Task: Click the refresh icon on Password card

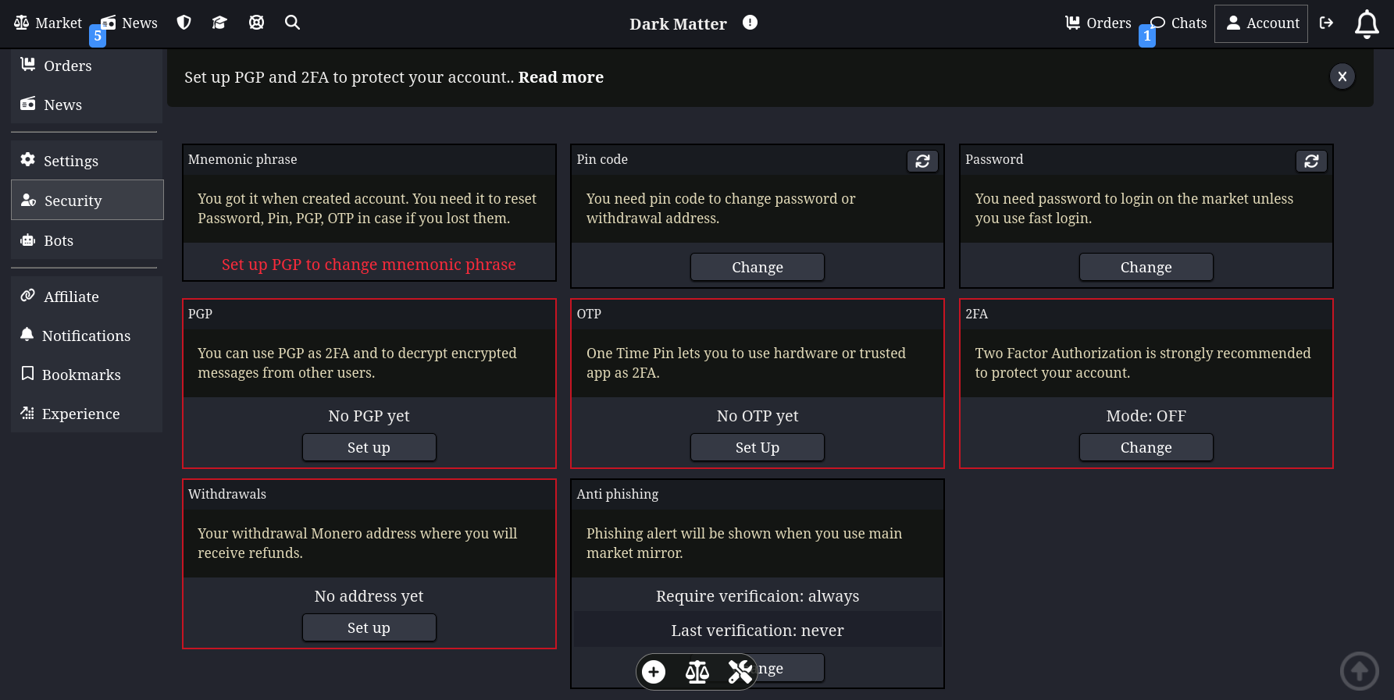Action: tap(1311, 161)
